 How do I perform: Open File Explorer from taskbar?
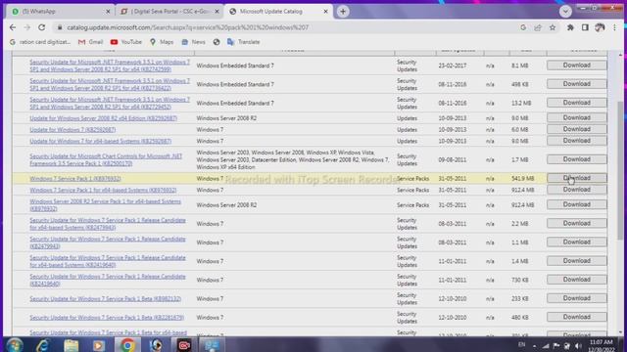click(x=72, y=345)
